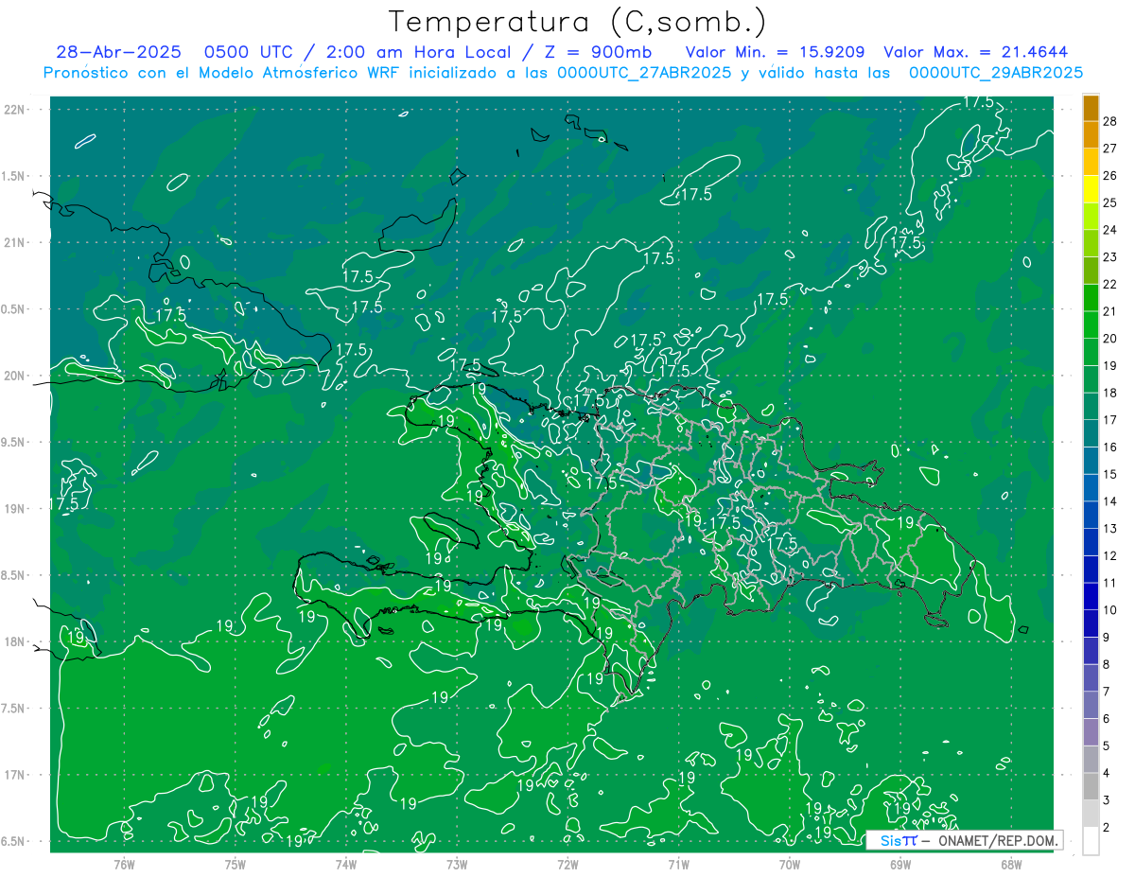
Task: Click the bright yellow swatch in the color scale
Action: pos(1091,189)
